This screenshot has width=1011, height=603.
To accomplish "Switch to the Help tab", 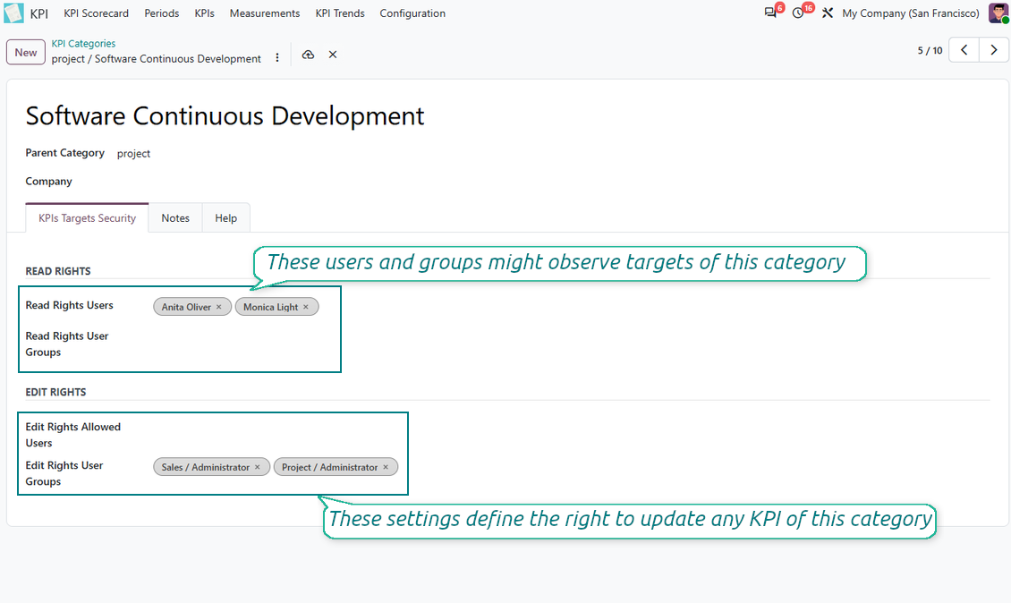I will pos(225,218).
